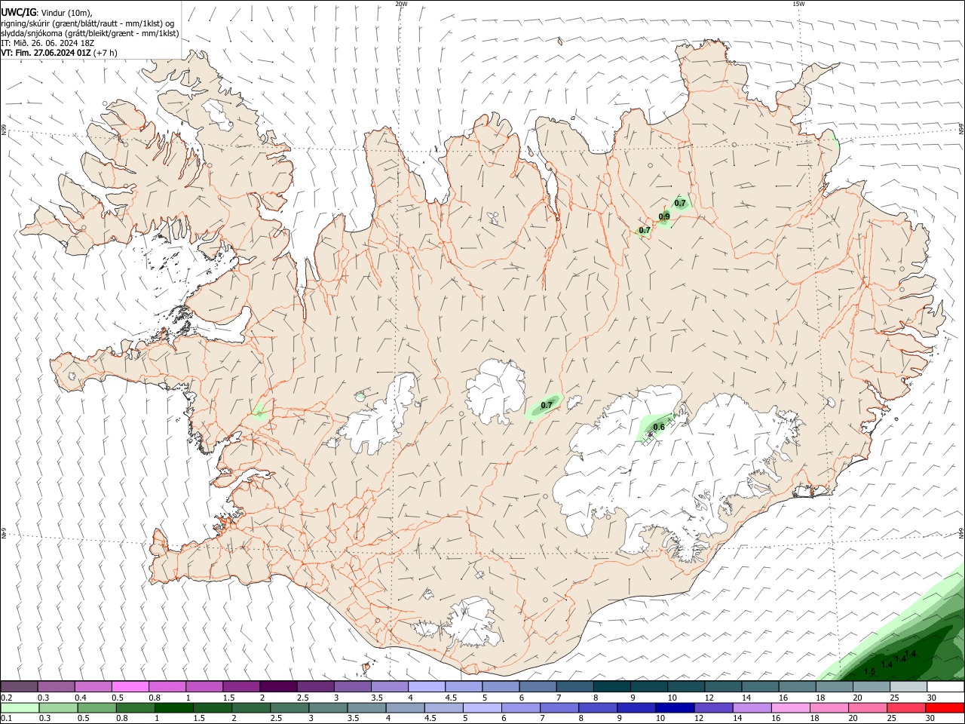Click the 20W longitude label
This screenshot has height=724, width=965.
pyautogui.click(x=401, y=4)
